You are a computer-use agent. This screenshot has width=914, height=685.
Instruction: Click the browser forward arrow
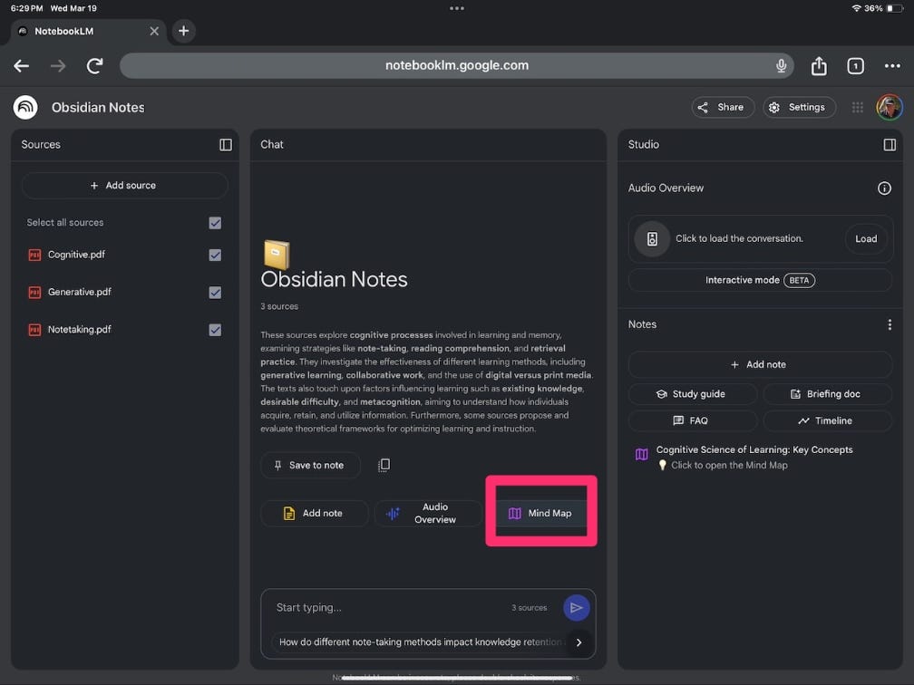coord(58,66)
